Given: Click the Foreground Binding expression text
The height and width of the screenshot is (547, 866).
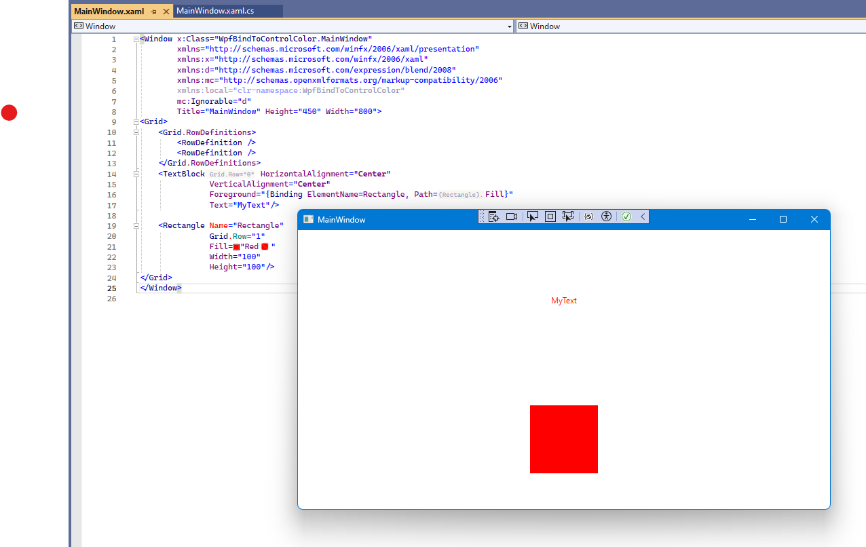Looking at the screenshot, I should 361,195.
